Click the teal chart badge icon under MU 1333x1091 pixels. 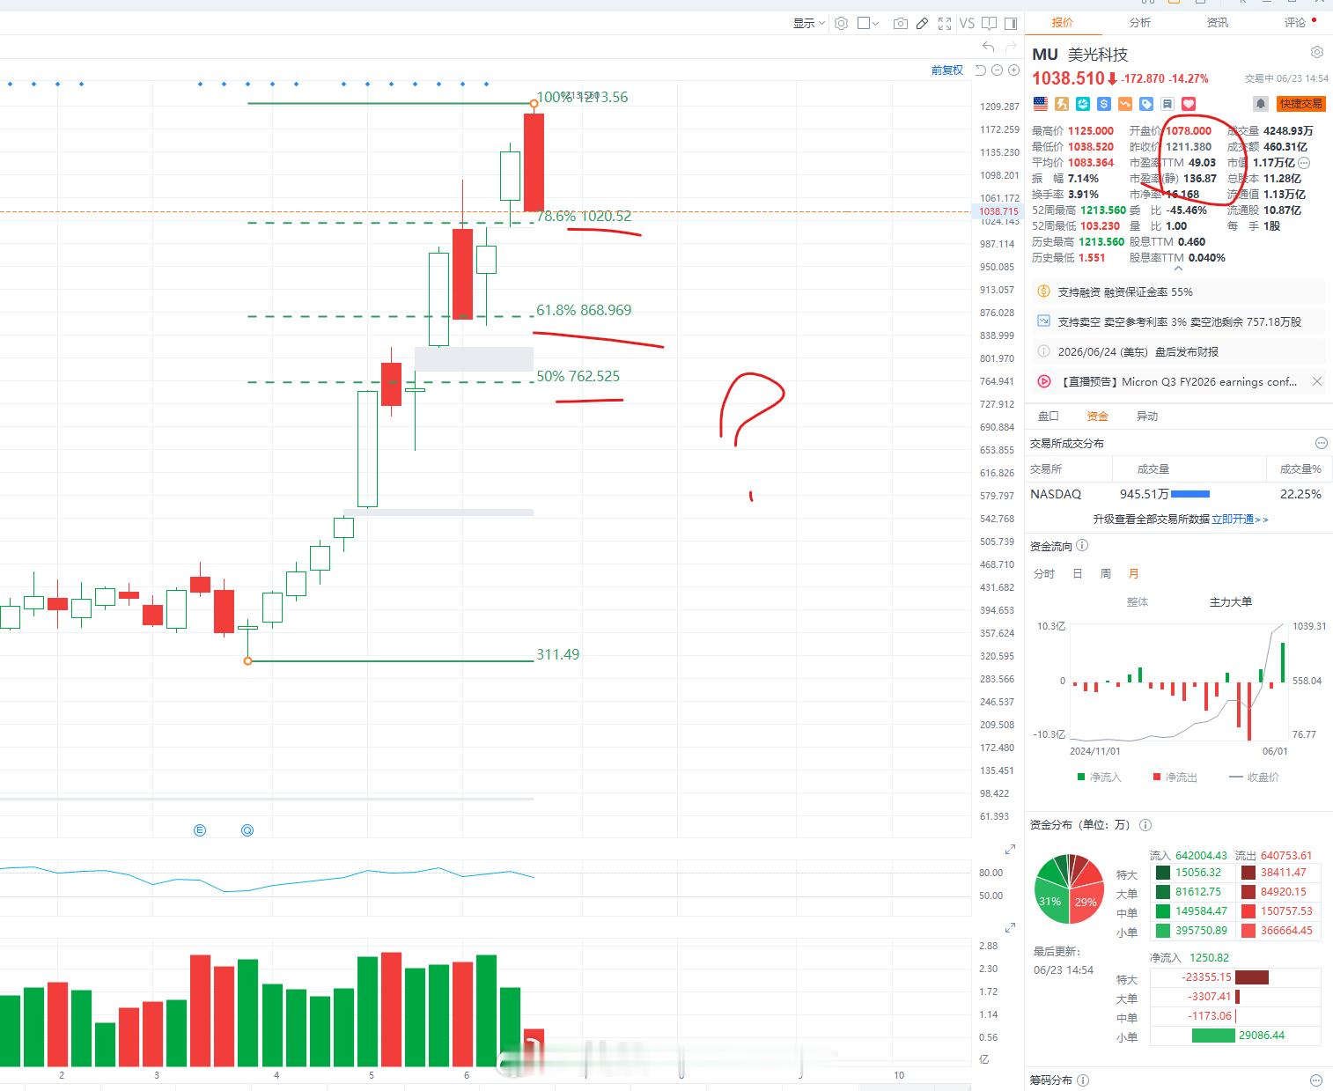1083,104
